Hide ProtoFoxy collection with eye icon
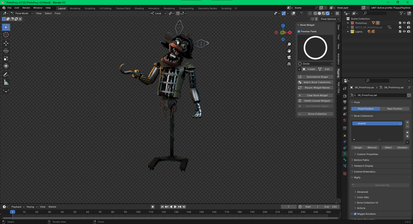The width and height of the screenshot is (413, 224). point(404,23)
